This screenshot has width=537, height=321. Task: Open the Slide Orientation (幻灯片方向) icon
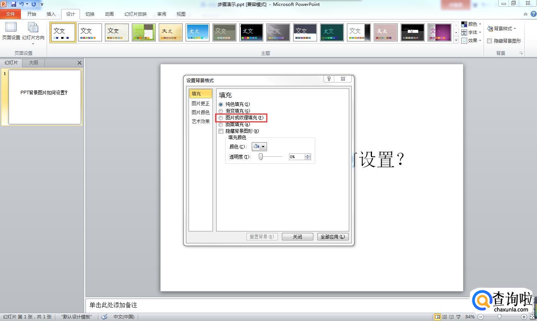[33, 31]
